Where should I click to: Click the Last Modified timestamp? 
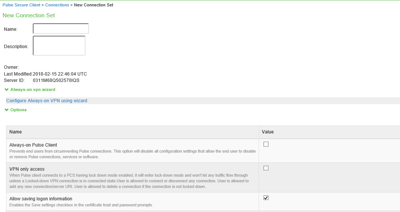point(60,74)
